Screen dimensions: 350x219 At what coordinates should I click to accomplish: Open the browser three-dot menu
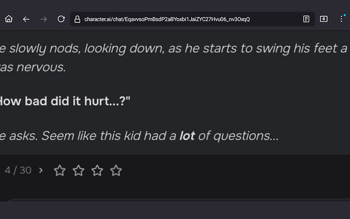pyautogui.click(x=341, y=19)
